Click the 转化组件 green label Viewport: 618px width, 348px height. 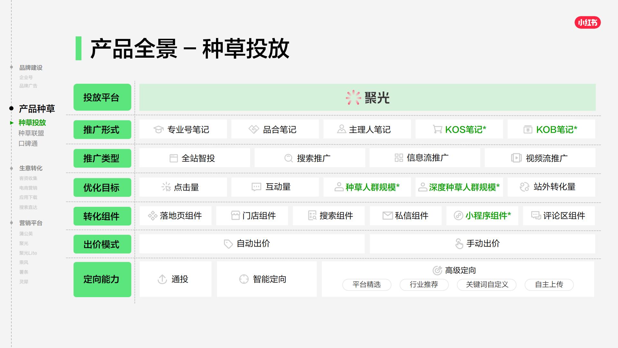[102, 216]
